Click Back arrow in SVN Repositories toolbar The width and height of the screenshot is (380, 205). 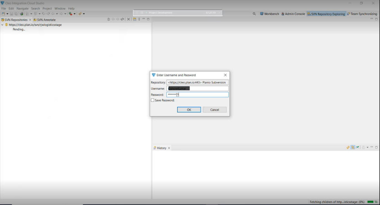pyautogui.click(x=113, y=19)
